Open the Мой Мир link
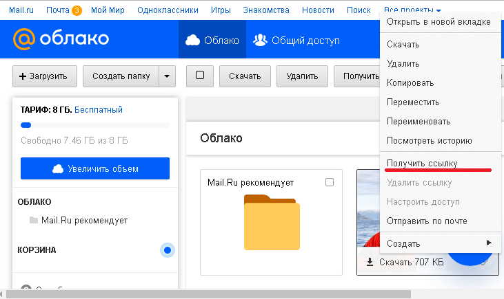 pos(108,10)
